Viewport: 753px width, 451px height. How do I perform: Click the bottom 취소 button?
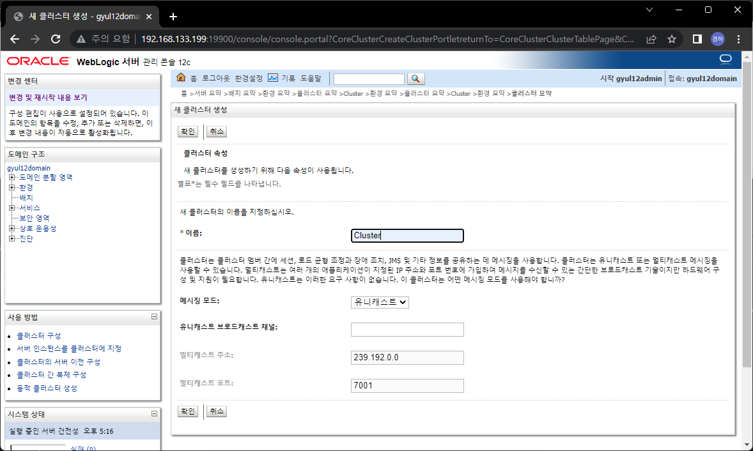coord(217,411)
